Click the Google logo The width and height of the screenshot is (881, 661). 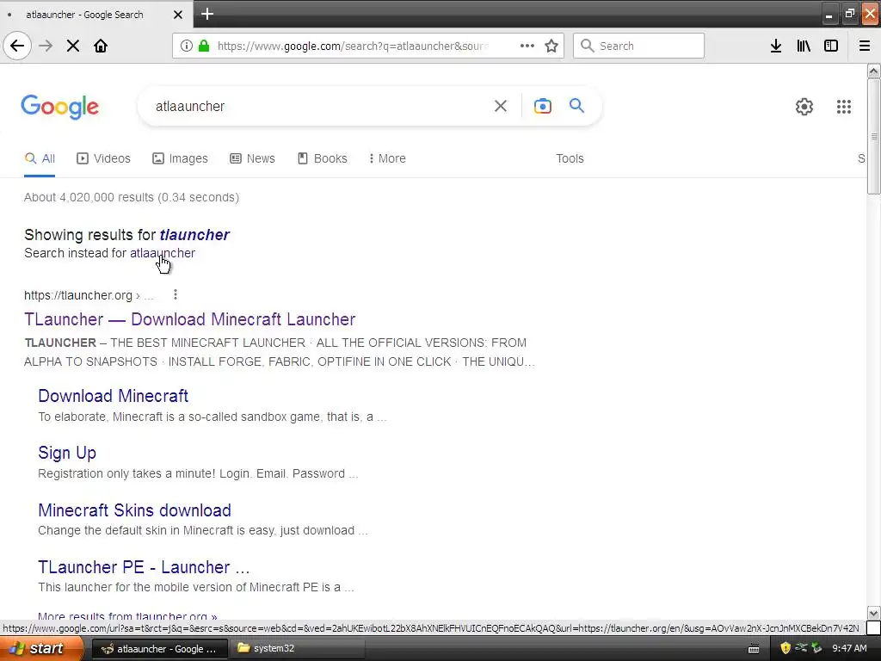coord(60,106)
